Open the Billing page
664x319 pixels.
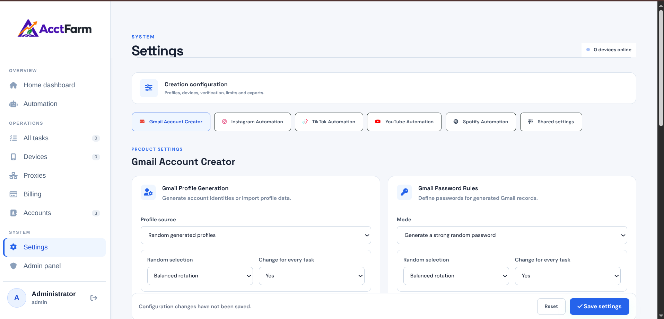click(x=54, y=194)
